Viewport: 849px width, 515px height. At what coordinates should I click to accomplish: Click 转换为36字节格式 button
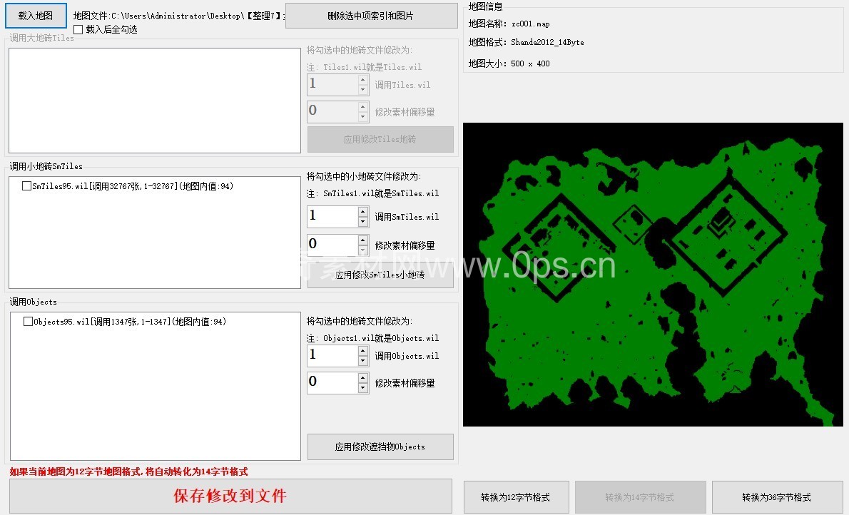point(776,497)
